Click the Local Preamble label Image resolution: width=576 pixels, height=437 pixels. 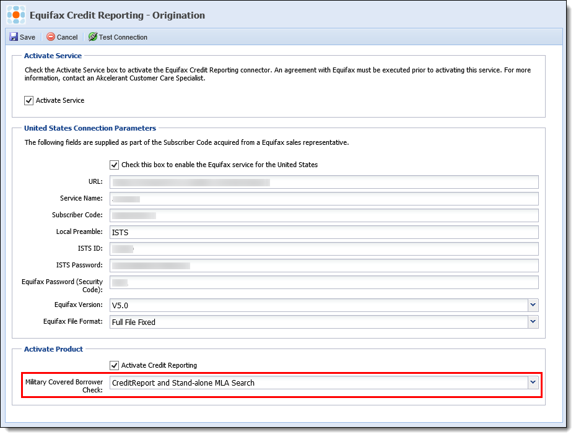(79, 231)
